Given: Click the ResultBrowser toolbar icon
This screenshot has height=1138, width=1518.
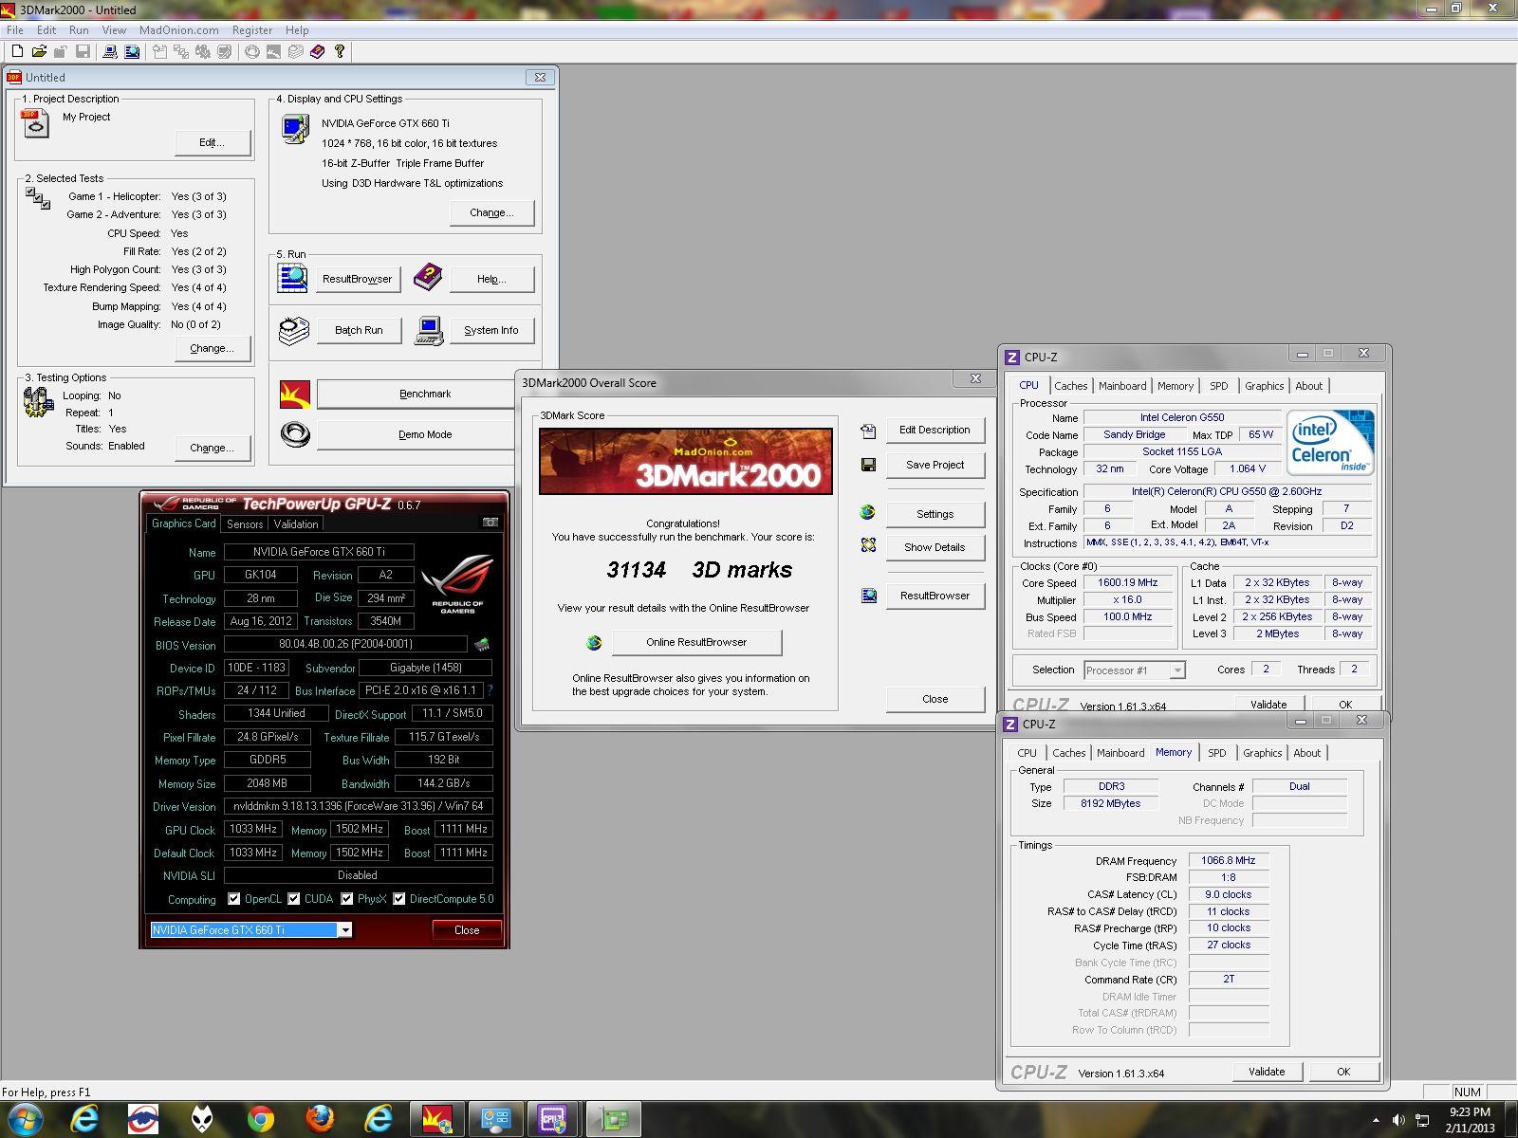Looking at the screenshot, I should coord(132,51).
